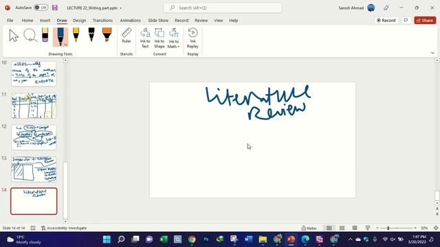Convert with Ink to Text

click(145, 38)
